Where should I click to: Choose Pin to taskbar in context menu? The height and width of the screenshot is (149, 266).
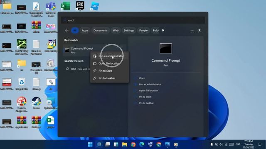coord(109,78)
